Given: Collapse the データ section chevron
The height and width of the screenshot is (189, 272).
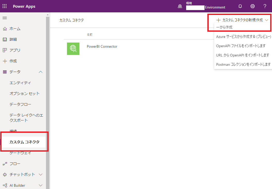Looking at the screenshot, I should [41, 72].
